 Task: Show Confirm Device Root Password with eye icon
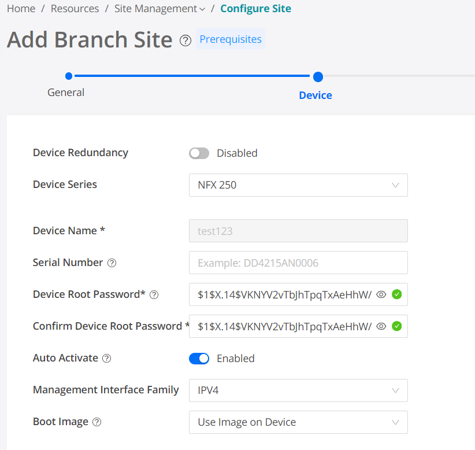[x=381, y=326]
